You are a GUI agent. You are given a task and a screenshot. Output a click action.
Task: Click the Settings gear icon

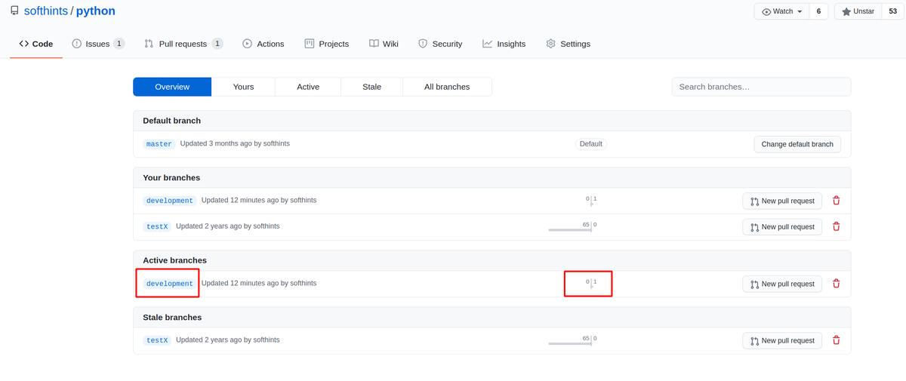pos(550,44)
